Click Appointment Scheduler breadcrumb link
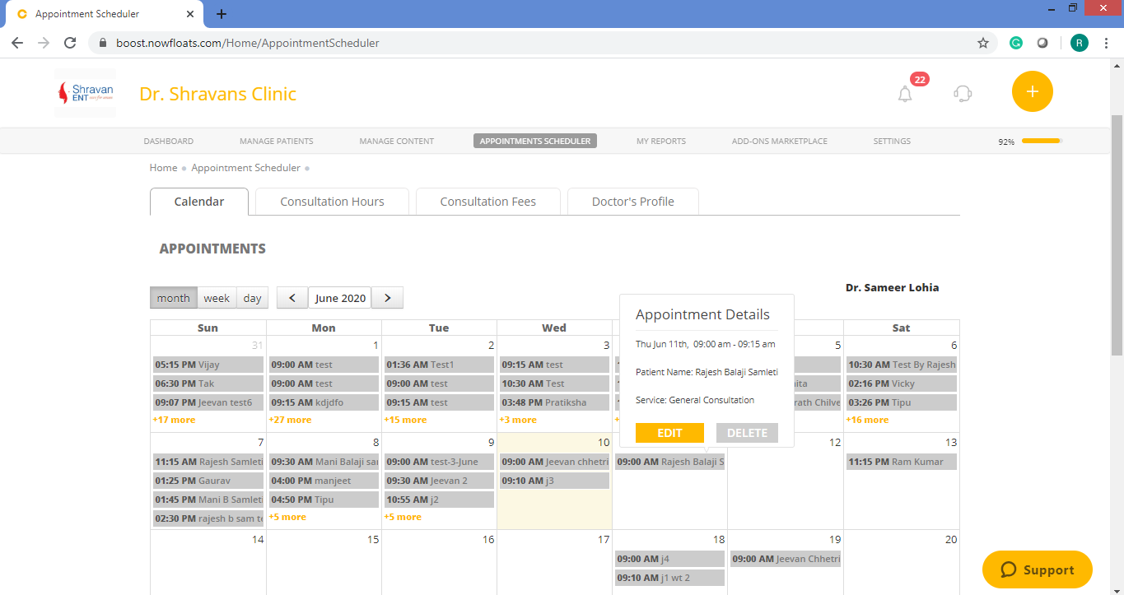1124x595 pixels. coord(246,168)
